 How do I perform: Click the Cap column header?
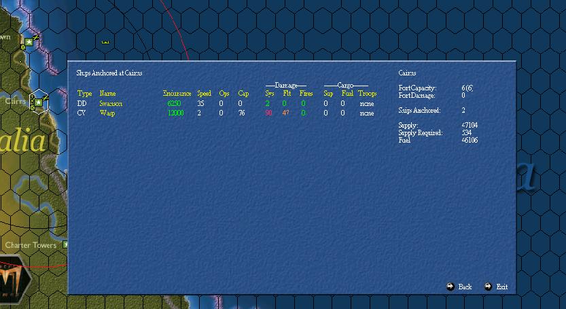pyautogui.click(x=243, y=94)
